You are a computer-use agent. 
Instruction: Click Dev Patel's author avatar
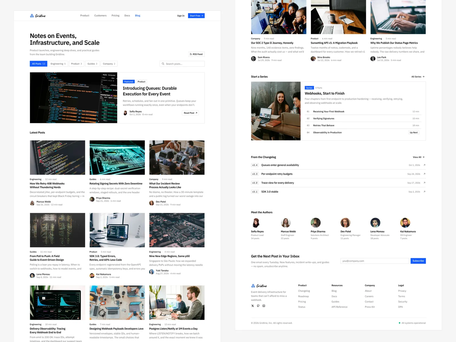click(345, 223)
